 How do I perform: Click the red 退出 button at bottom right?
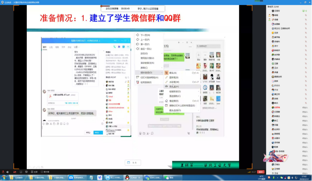[261, 172]
